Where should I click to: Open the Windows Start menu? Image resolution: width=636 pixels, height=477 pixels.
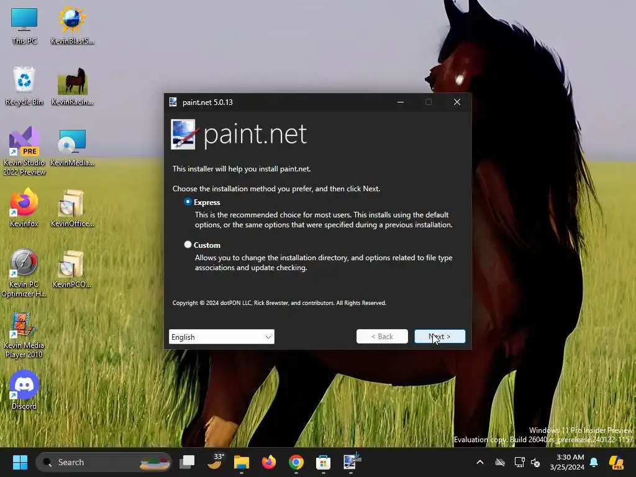[20, 462]
